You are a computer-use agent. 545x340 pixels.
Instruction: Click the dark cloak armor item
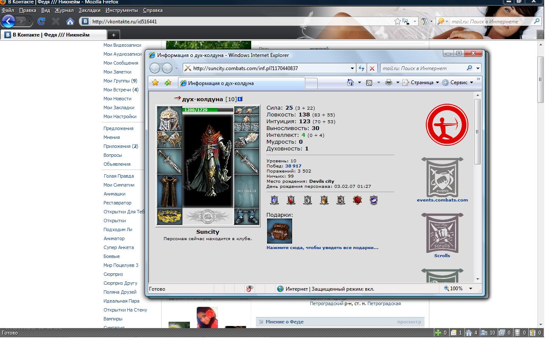tap(169, 191)
